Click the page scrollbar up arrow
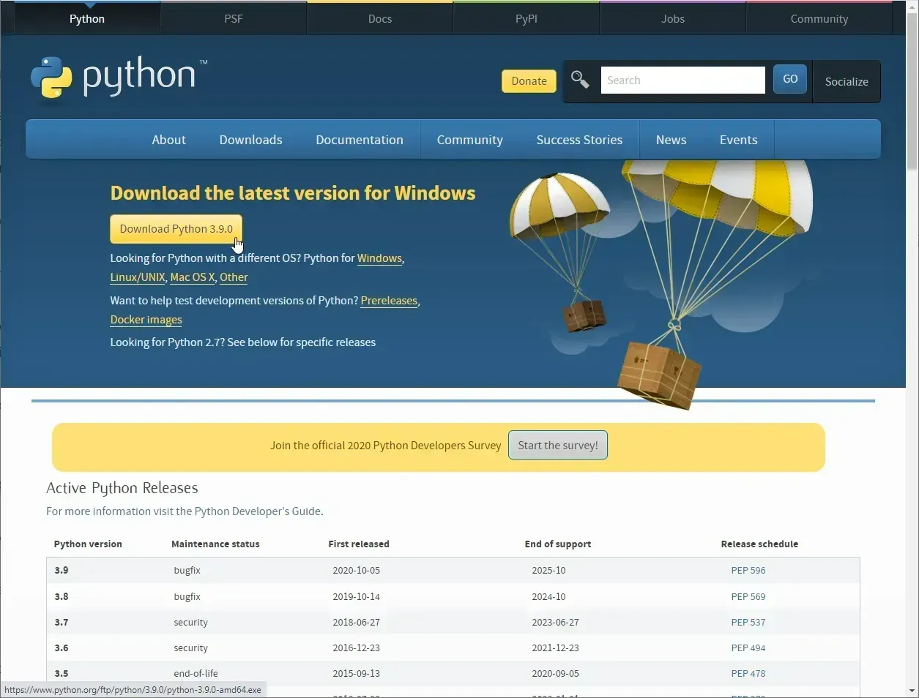The height and width of the screenshot is (698, 919). [x=912, y=6]
